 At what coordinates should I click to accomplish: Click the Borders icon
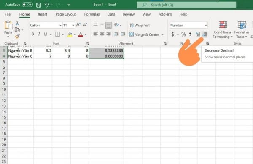tap(58, 34)
